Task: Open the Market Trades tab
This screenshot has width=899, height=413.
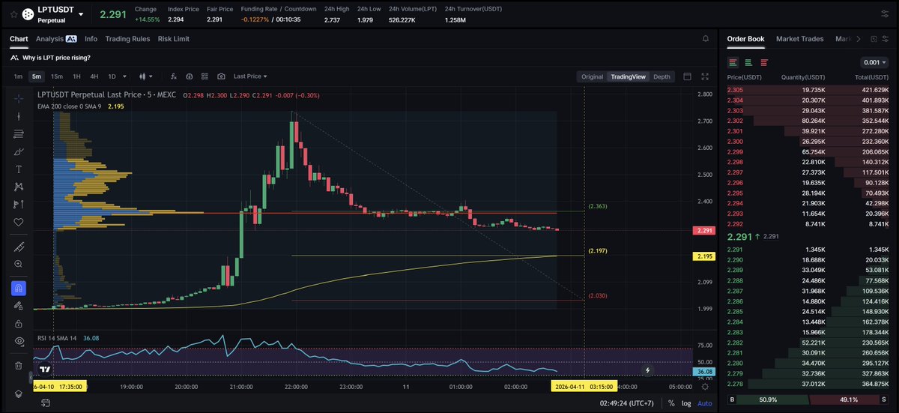Action: (799, 38)
